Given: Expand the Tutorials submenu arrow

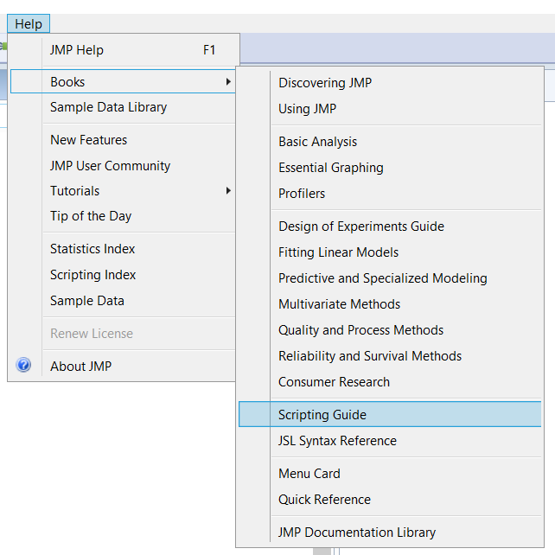Looking at the screenshot, I should coord(228,191).
